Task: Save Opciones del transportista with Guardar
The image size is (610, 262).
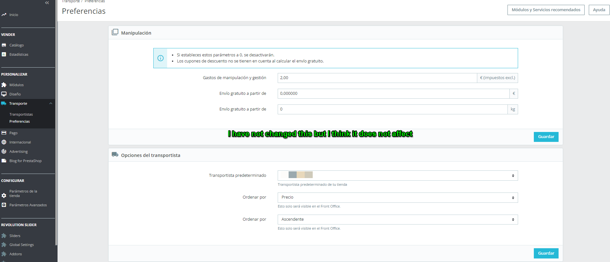Action: pos(546,253)
